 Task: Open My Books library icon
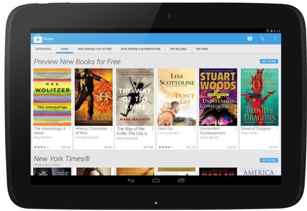pyautogui.click(x=250, y=38)
